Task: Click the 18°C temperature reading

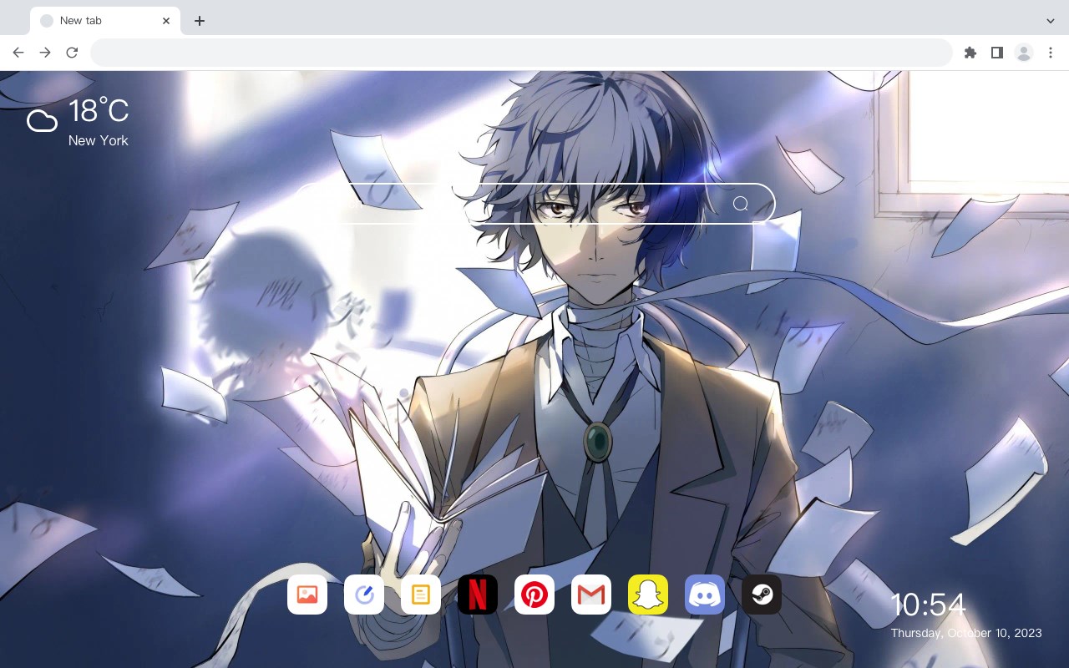Action: click(99, 111)
